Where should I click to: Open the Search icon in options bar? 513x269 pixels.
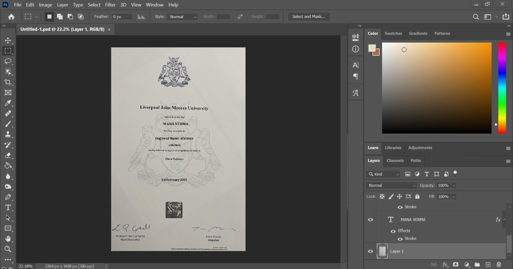[476, 17]
